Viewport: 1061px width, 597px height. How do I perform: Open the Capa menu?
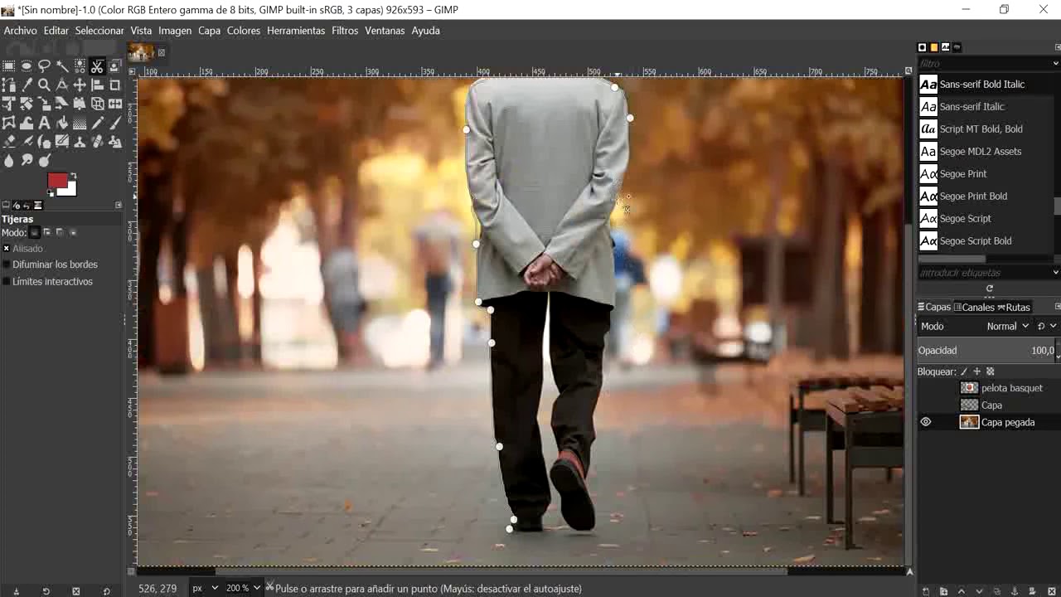[209, 31]
